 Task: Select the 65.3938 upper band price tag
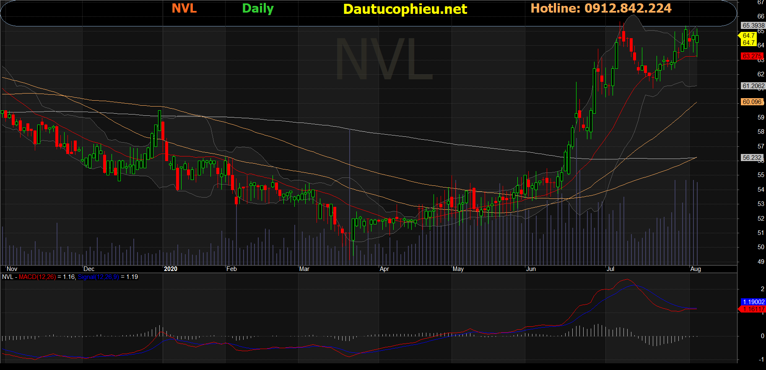tap(753, 26)
